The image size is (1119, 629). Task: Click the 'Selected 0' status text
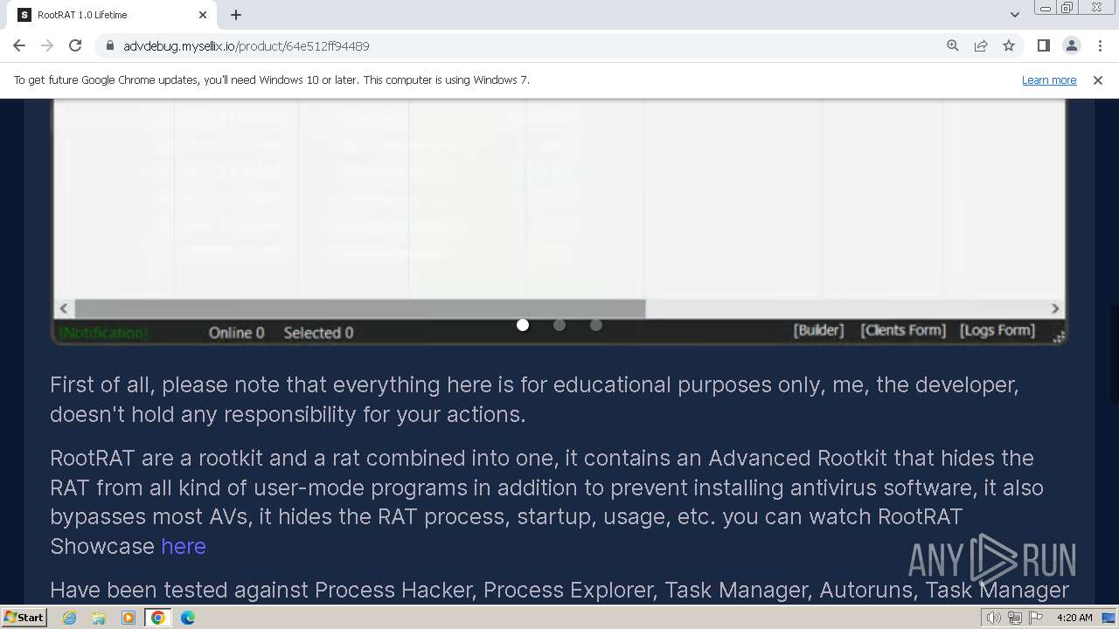coord(318,333)
